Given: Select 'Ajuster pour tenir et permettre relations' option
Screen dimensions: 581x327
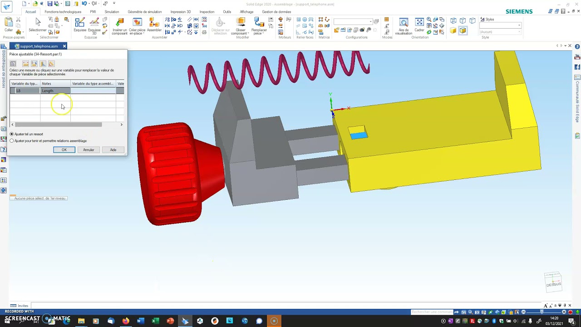Looking at the screenshot, I should pos(12,141).
